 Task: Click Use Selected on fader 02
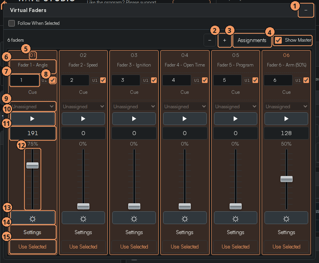coord(83,247)
